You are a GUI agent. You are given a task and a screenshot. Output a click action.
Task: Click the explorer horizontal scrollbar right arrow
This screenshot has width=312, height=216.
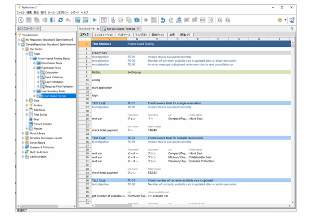click(74, 206)
